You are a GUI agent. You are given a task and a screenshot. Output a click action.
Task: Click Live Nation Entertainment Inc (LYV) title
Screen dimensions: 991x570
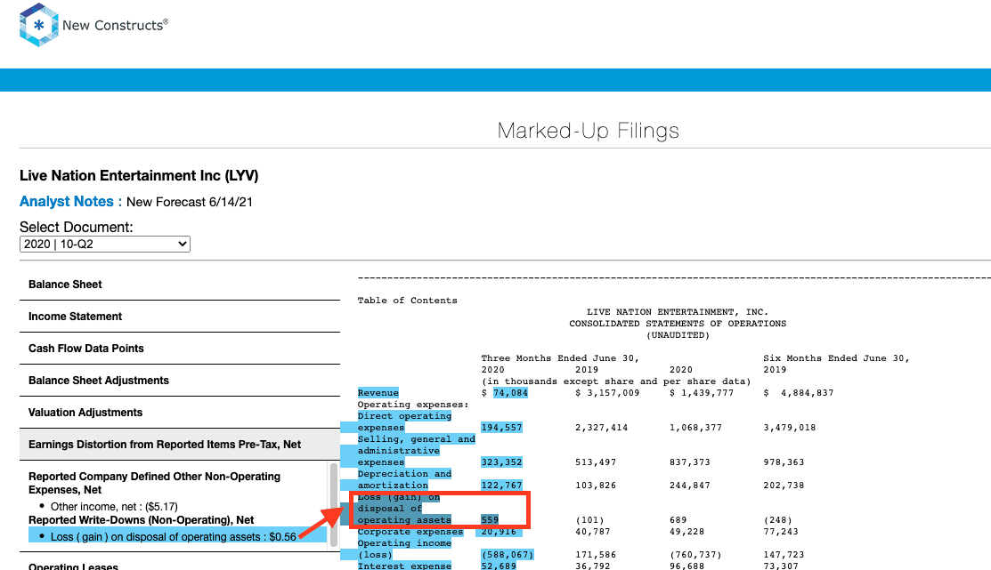coord(139,175)
